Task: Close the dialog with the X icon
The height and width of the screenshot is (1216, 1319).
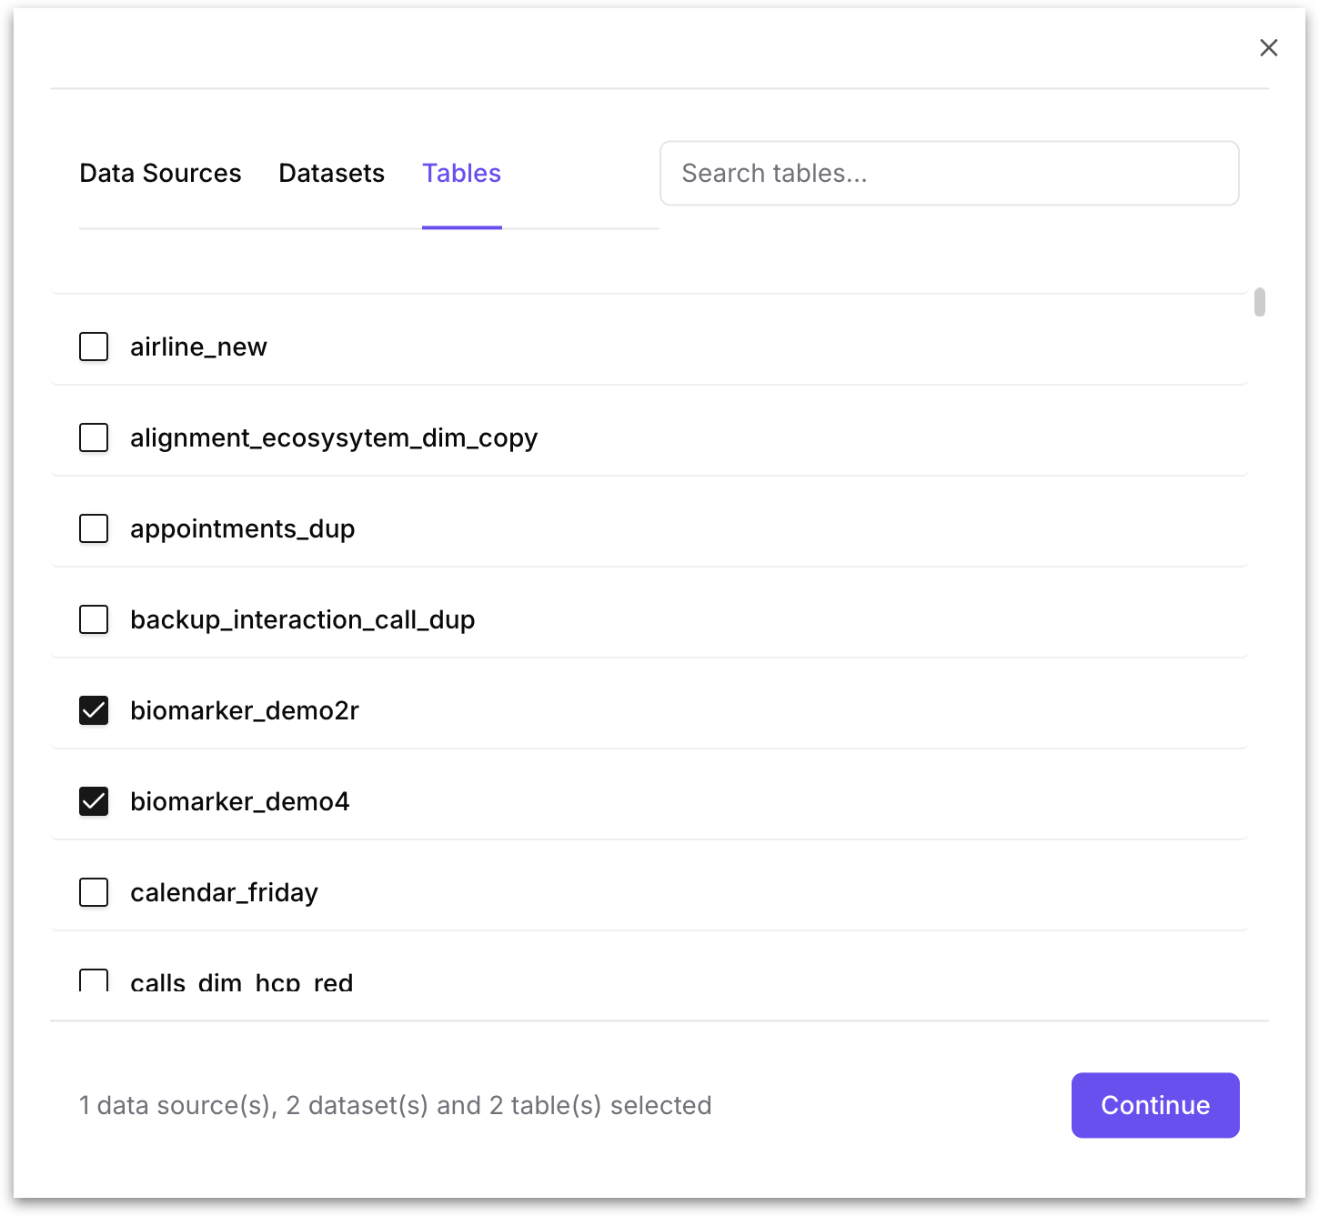Action: pos(1268,47)
